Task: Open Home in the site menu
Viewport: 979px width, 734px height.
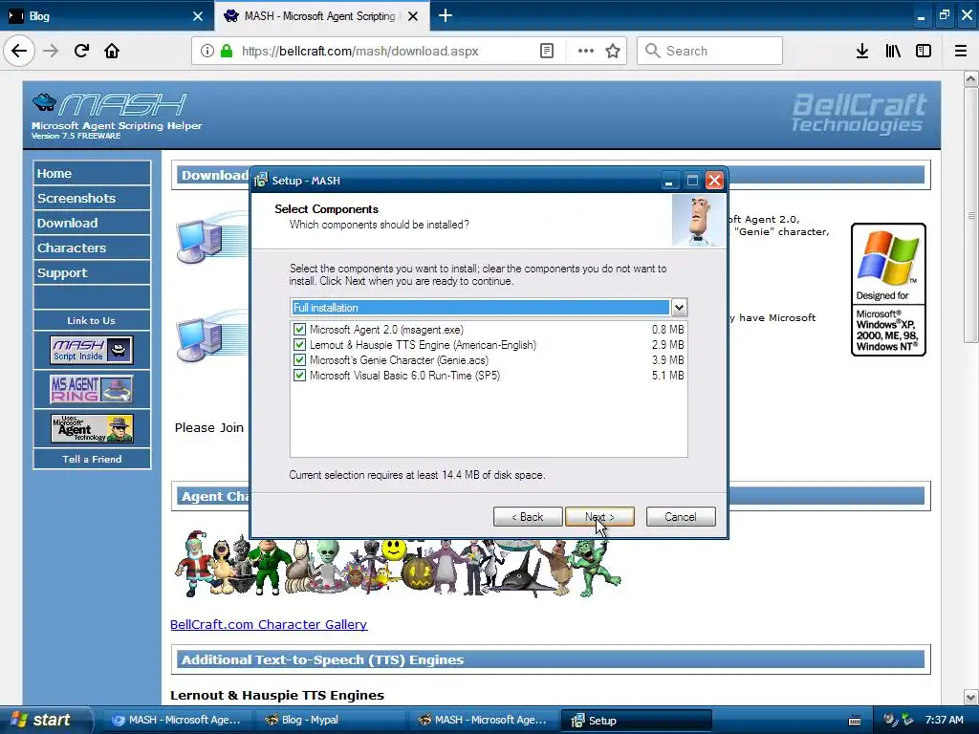Action: 92,174
